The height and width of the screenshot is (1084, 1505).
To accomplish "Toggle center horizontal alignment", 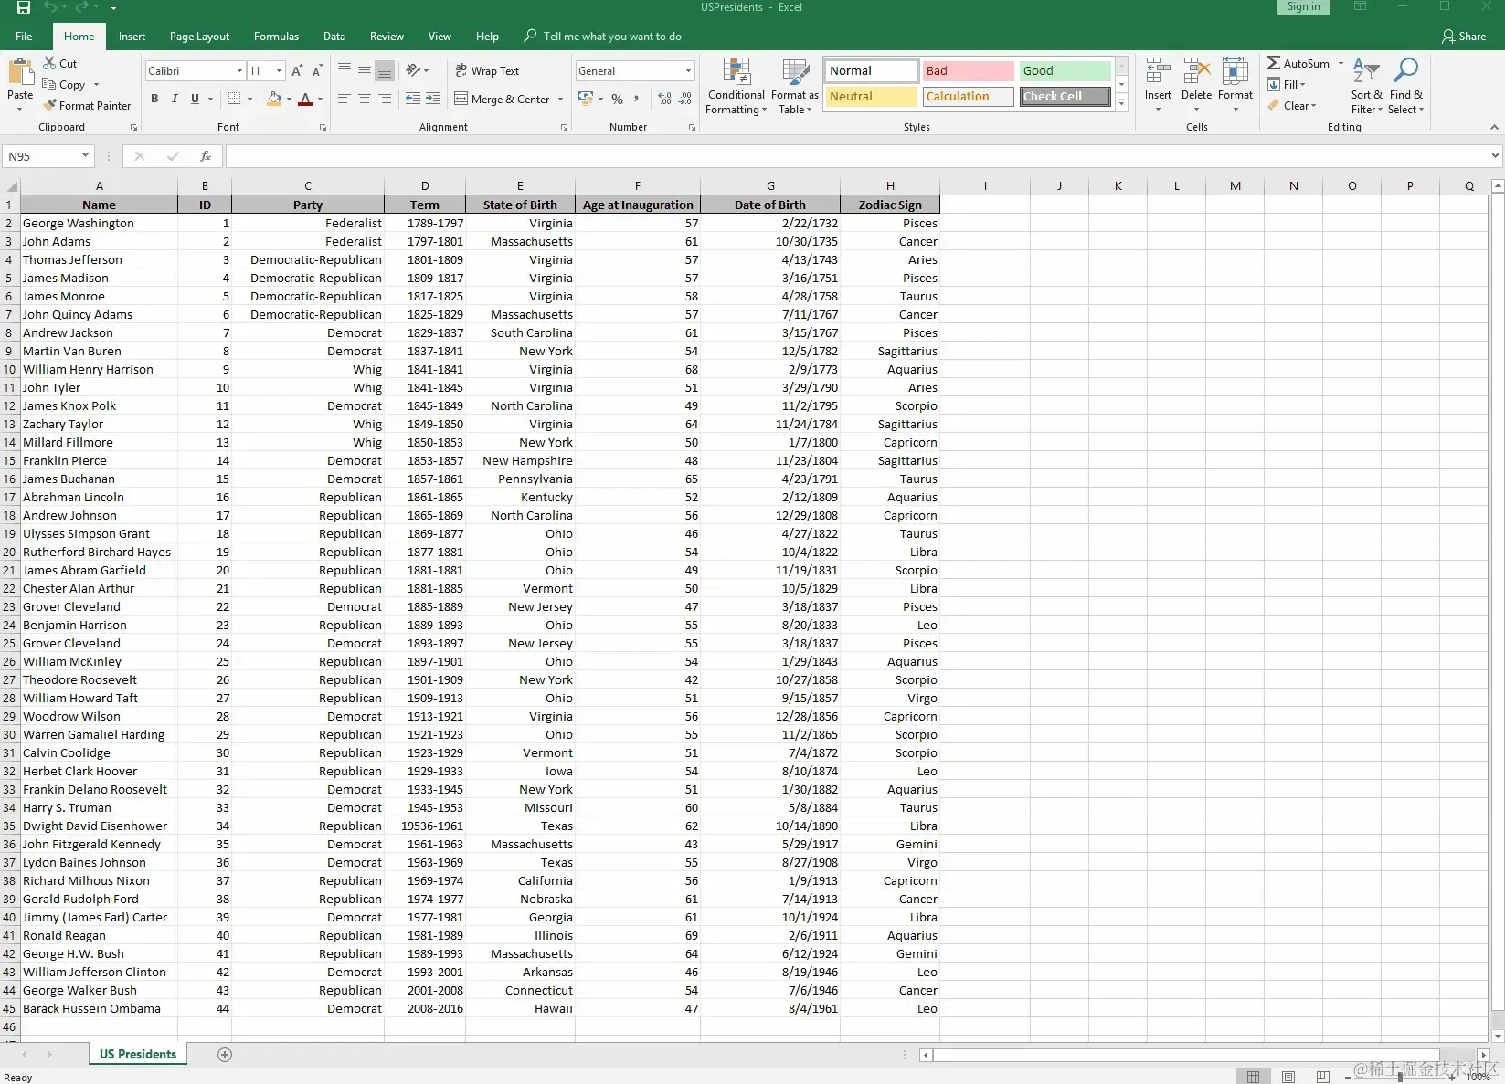I will 365,99.
